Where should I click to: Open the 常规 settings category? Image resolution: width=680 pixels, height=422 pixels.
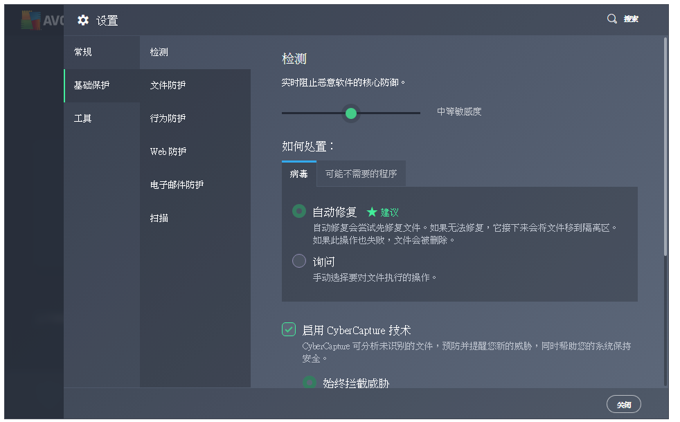click(x=83, y=52)
